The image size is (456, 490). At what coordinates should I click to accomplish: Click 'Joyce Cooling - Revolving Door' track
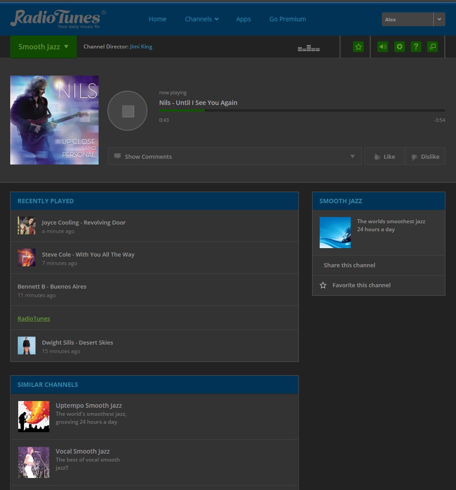point(83,222)
